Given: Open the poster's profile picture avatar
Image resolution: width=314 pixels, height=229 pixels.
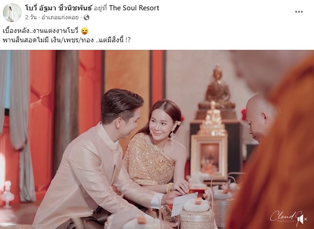Looking at the screenshot, I should coord(12,12).
